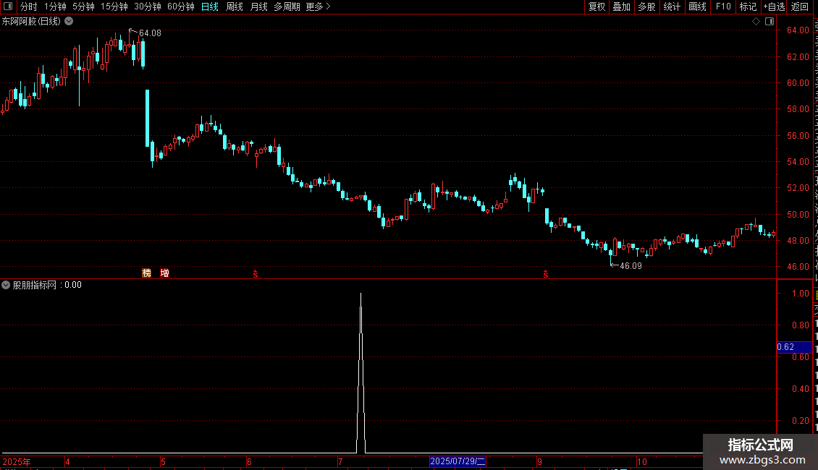Select the 30分钟 period
818x470 pixels.
coord(148,7)
